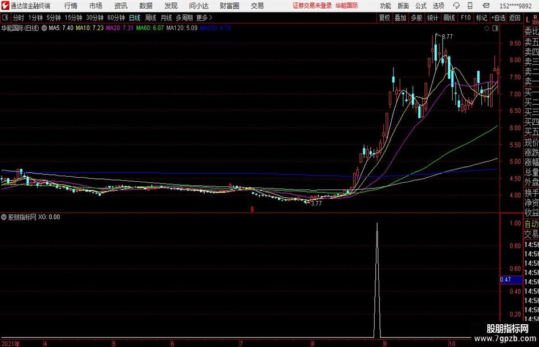
Task: Click the 标记 mark button
Action: click(481, 18)
